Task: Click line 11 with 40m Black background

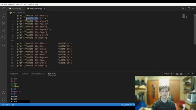Action: click(44, 43)
